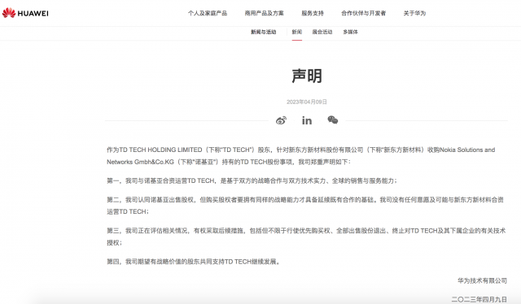Click paragraph beginning with 第一

click(252, 181)
